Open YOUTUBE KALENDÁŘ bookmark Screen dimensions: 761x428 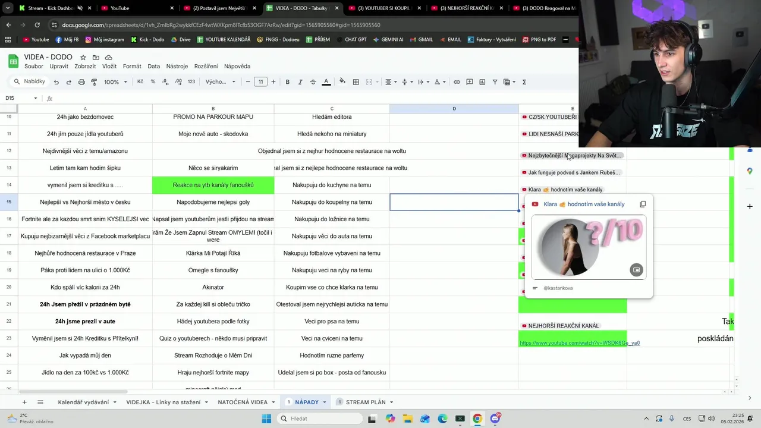tap(223, 40)
